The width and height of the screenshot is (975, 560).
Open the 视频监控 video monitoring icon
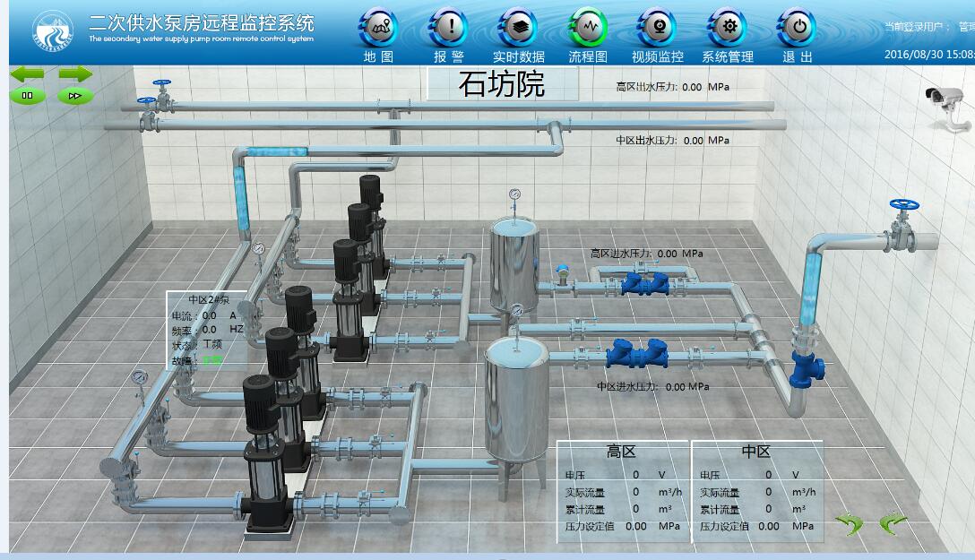point(658,29)
